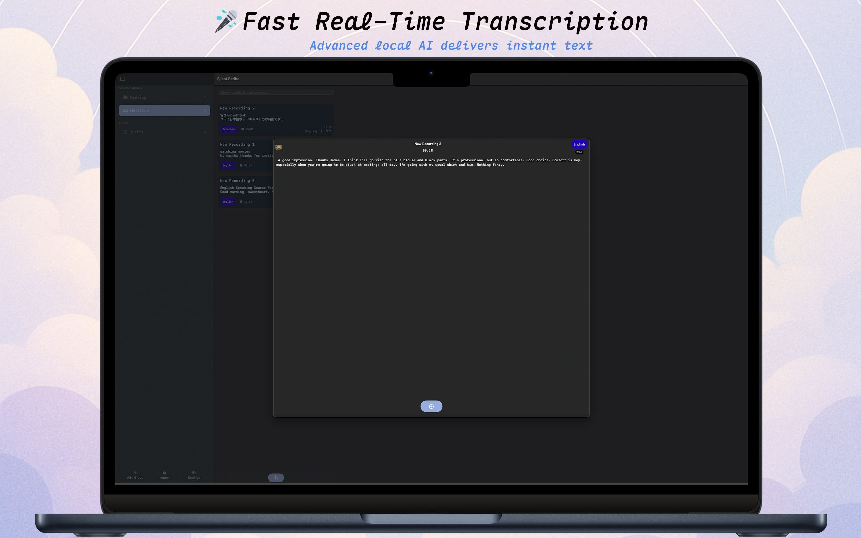
Task: Click the stop recording button
Action: [431, 406]
